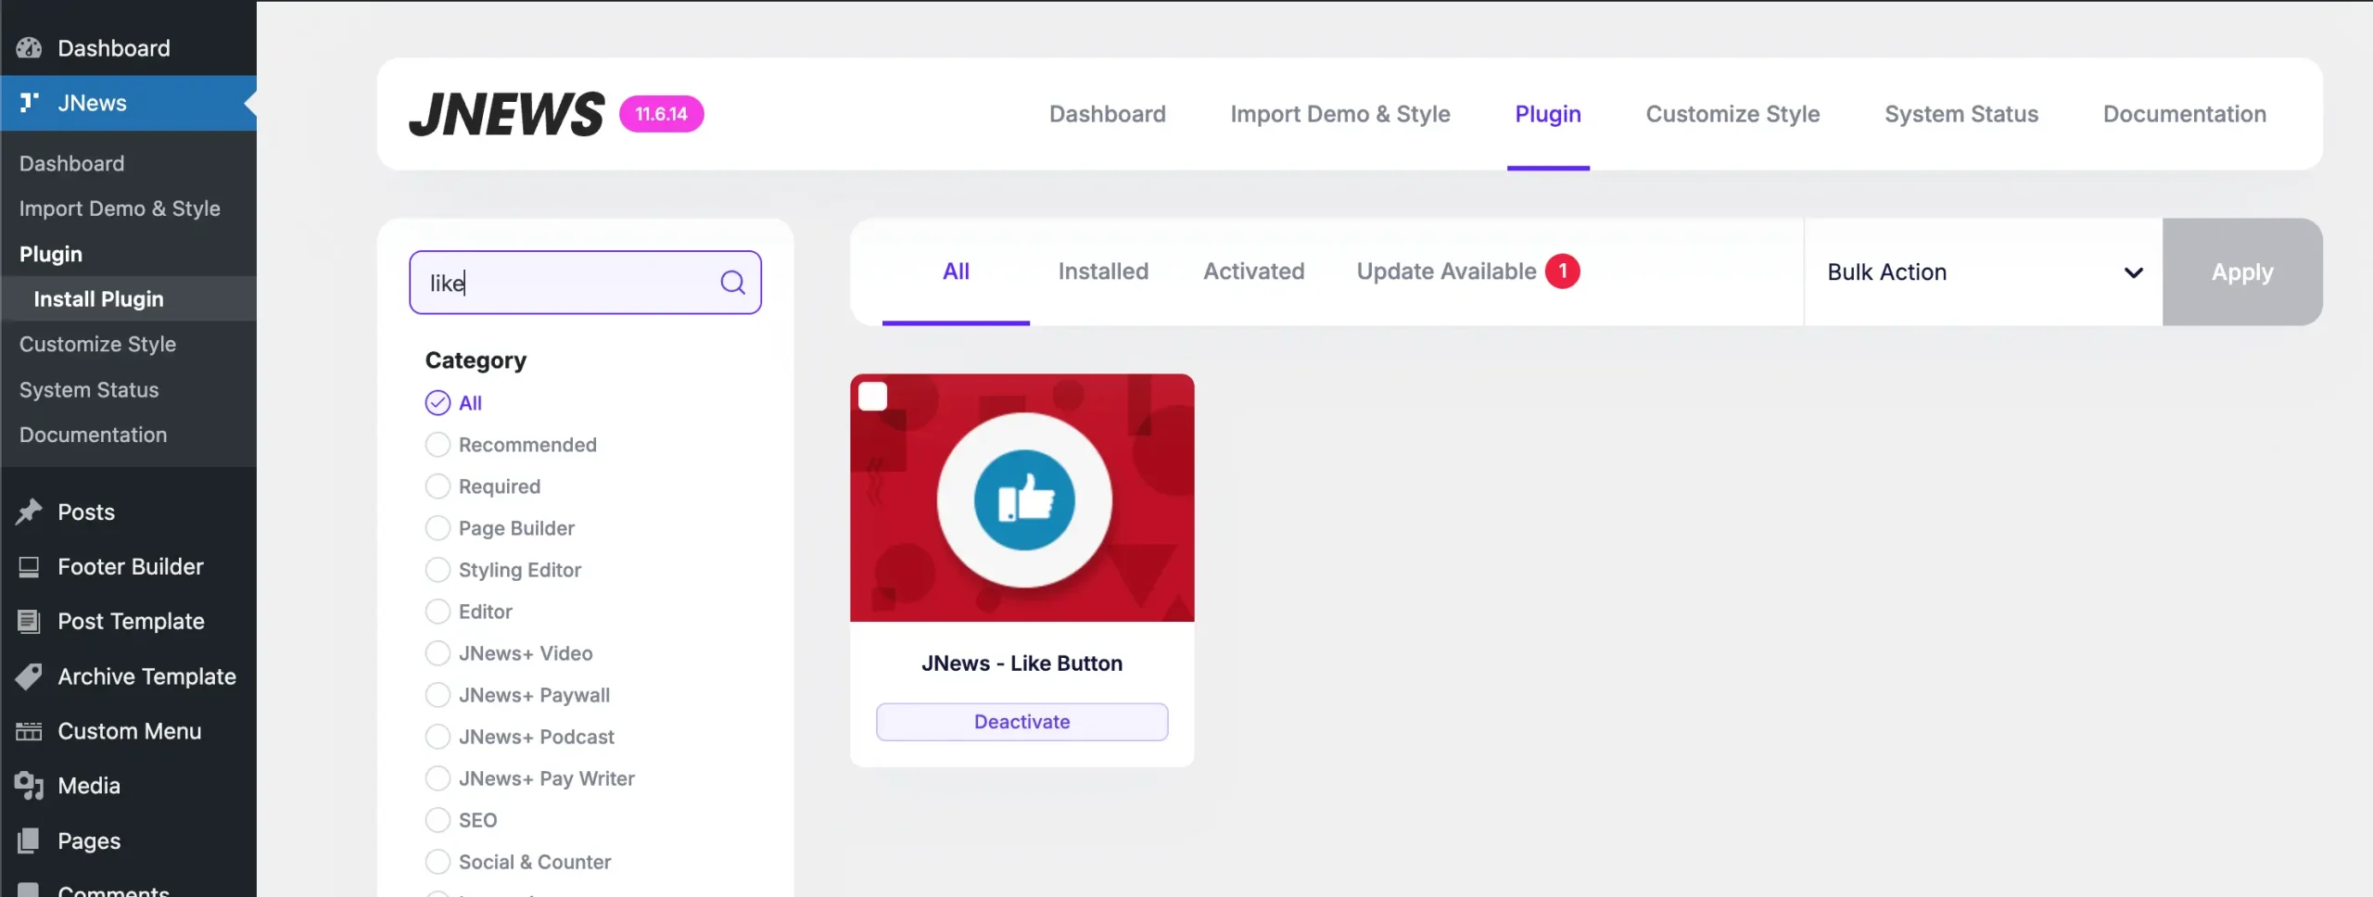Select the JNews+ Pay Writer category radio
This screenshot has height=897, width=2373.
pyautogui.click(x=438, y=778)
